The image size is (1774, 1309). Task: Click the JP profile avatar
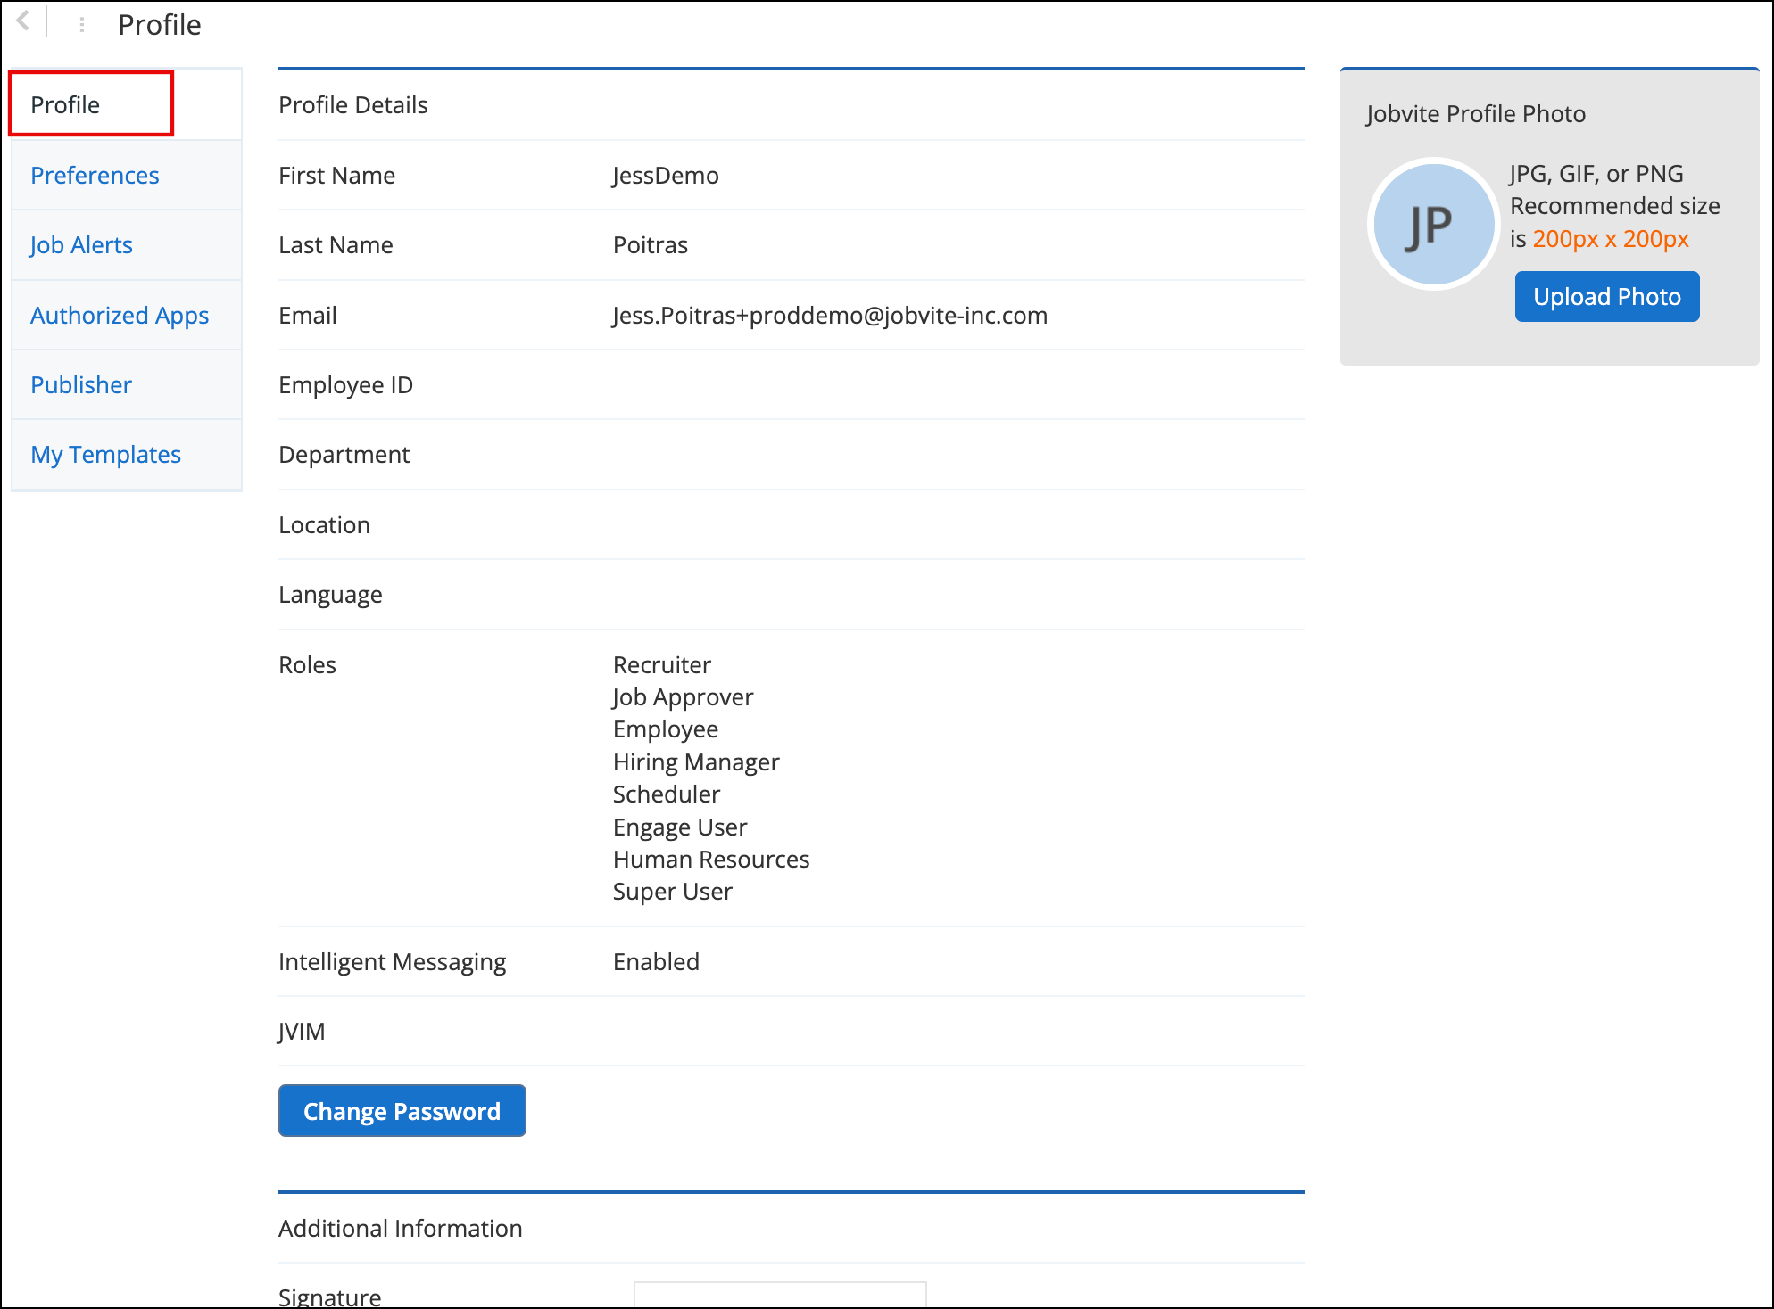pos(1433,224)
